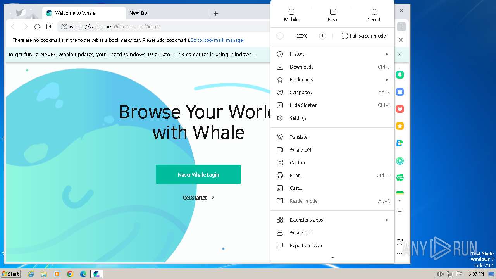Screen dimensions: 496x279
Task: Choose Capture in the menu
Action: pos(332,163)
